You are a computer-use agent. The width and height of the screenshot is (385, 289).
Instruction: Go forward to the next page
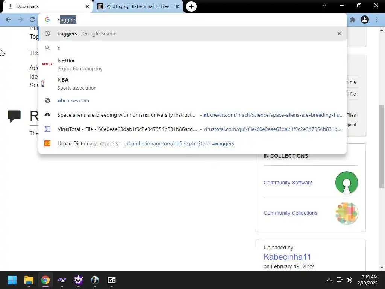point(20,20)
